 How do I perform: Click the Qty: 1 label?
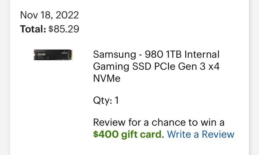[106, 100]
